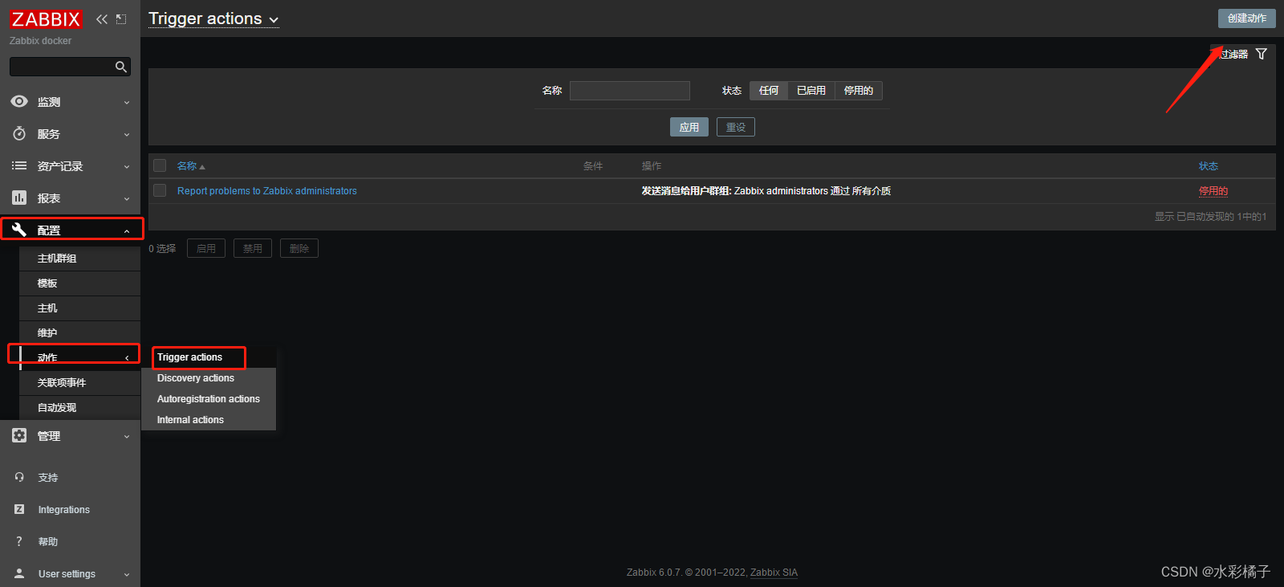
Task: Click the stopwatch icon for 服务
Action: (x=19, y=134)
